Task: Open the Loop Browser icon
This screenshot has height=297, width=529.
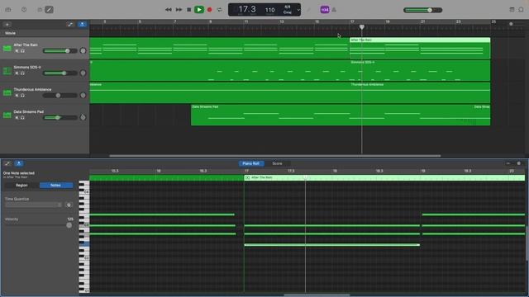Action: (521, 9)
